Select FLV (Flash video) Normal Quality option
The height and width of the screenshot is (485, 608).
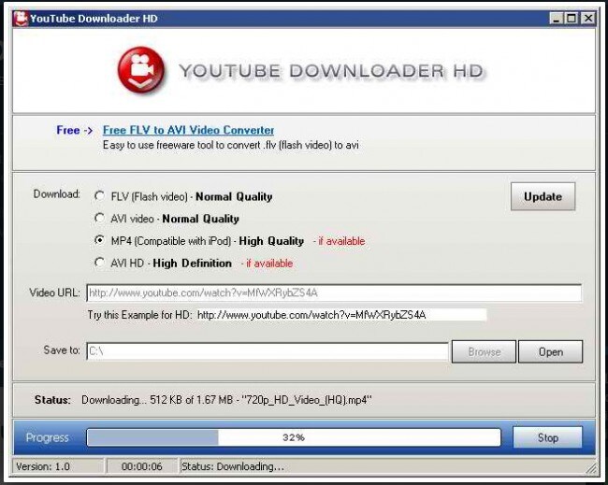tap(100, 196)
